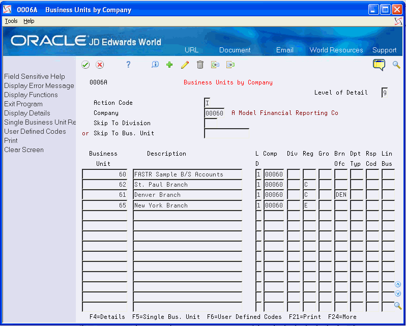Open the Help menu
Image resolution: width=406 pixels, height=326 pixels.
[28, 21]
